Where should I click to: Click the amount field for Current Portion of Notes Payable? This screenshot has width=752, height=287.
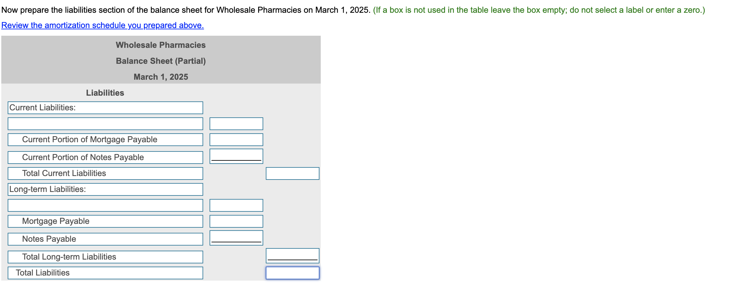coord(236,156)
